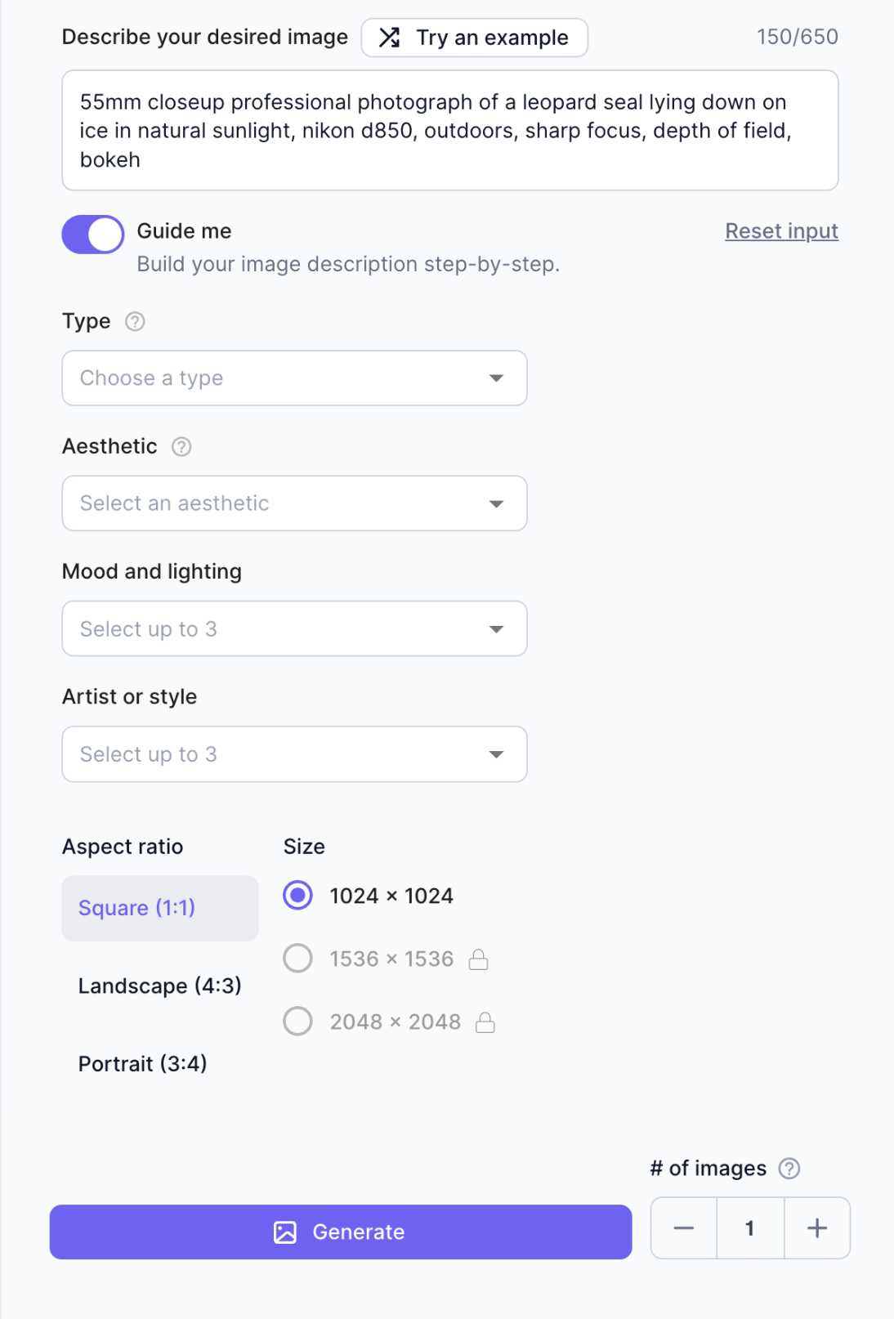The width and height of the screenshot is (894, 1319).
Task: Click the help icon next to Type
Action: (x=135, y=322)
